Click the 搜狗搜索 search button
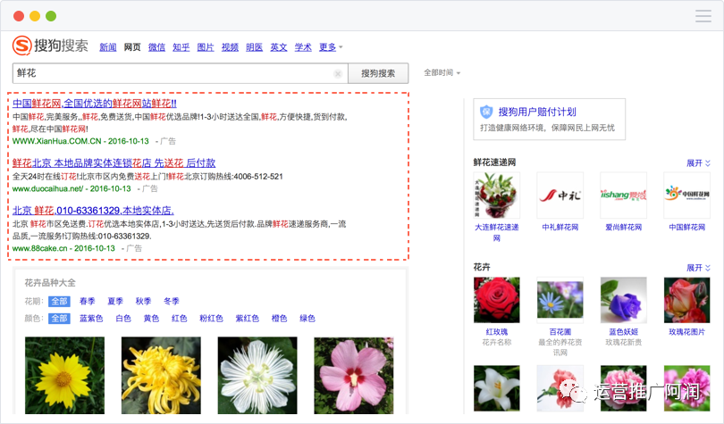Screen dimensions: 724x424 click(x=378, y=73)
